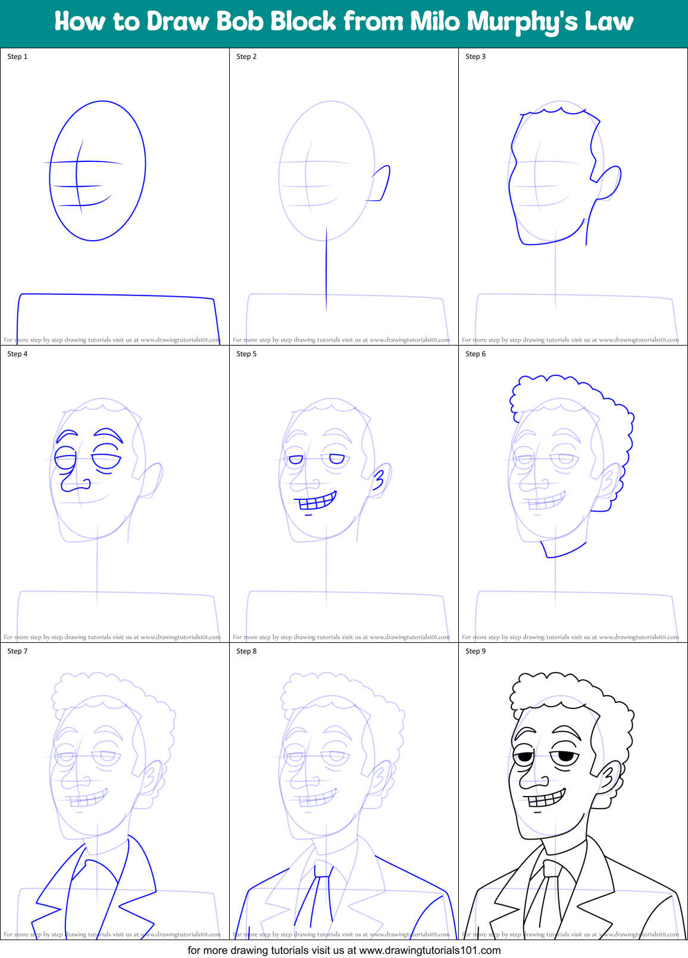The width and height of the screenshot is (688, 958).
Task: Click the 'Step 3' label
Action: point(476,57)
